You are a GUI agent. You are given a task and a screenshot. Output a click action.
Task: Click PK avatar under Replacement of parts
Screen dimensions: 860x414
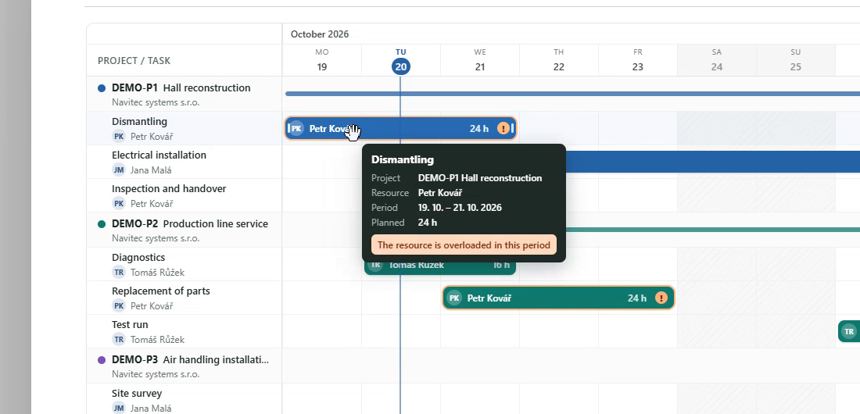tap(119, 305)
